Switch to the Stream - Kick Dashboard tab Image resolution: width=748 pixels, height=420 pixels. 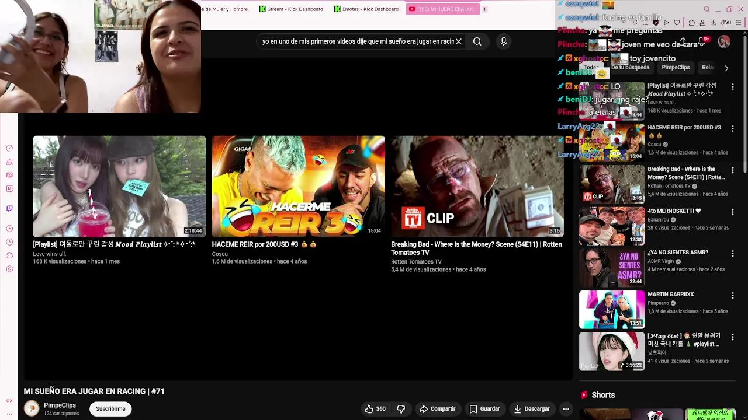pos(292,9)
